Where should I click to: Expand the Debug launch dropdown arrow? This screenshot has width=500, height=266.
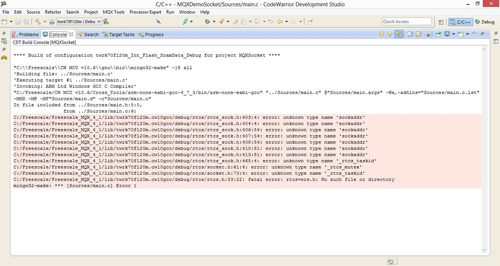pyautogui.click(x=214, y=21)
